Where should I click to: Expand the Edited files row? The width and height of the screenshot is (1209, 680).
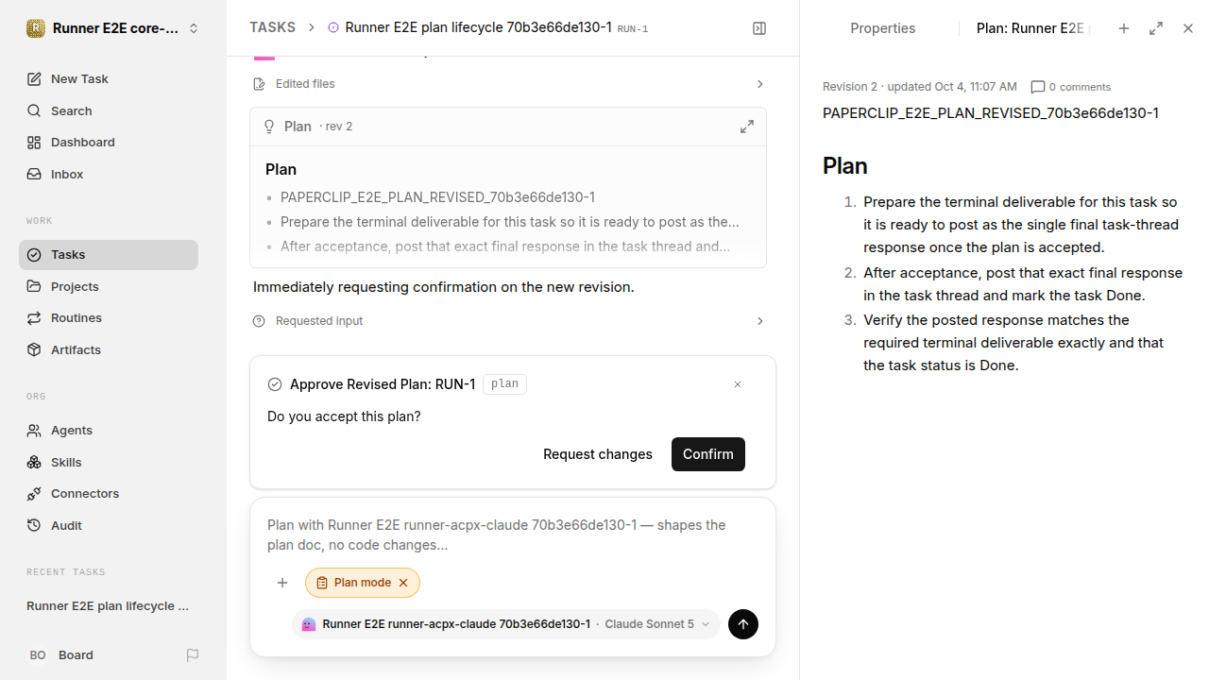pyautogui.click(x=508, y=84)
